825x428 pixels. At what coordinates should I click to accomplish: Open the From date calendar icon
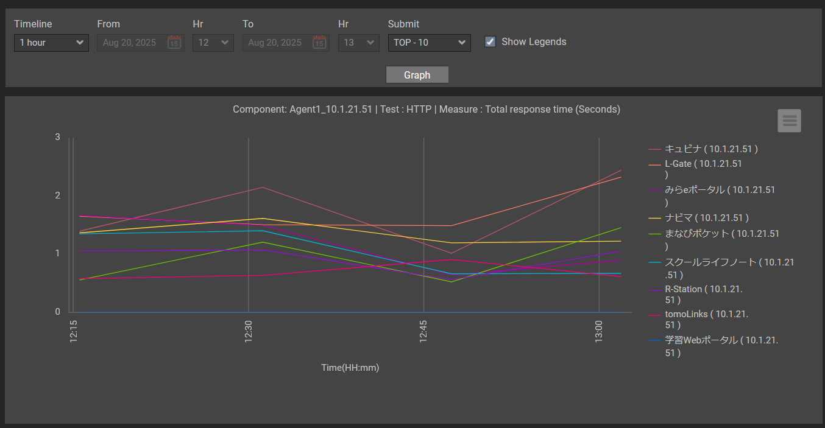[174, 43]
